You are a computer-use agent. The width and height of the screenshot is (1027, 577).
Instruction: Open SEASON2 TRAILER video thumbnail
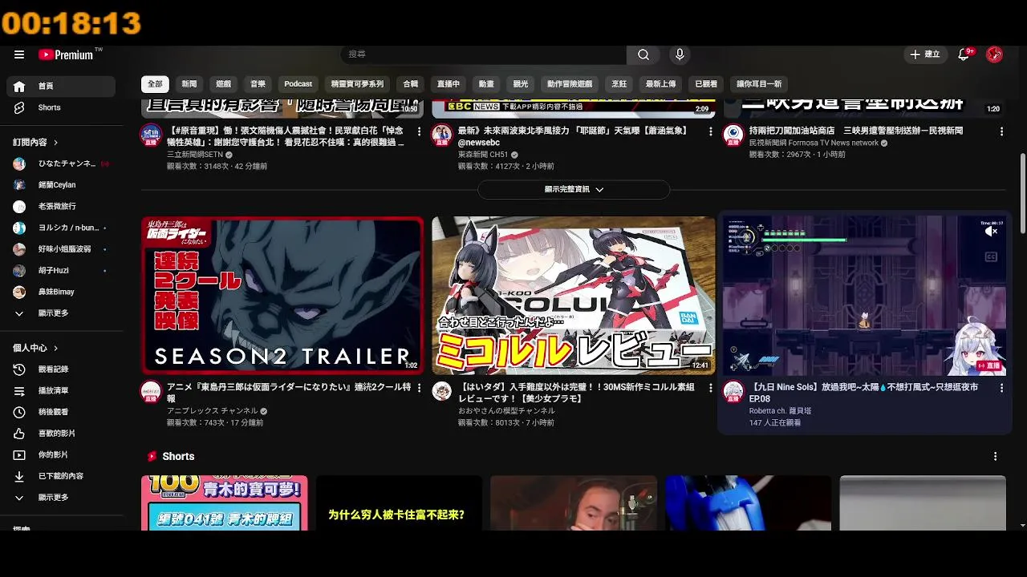click(x=282, y=295)
